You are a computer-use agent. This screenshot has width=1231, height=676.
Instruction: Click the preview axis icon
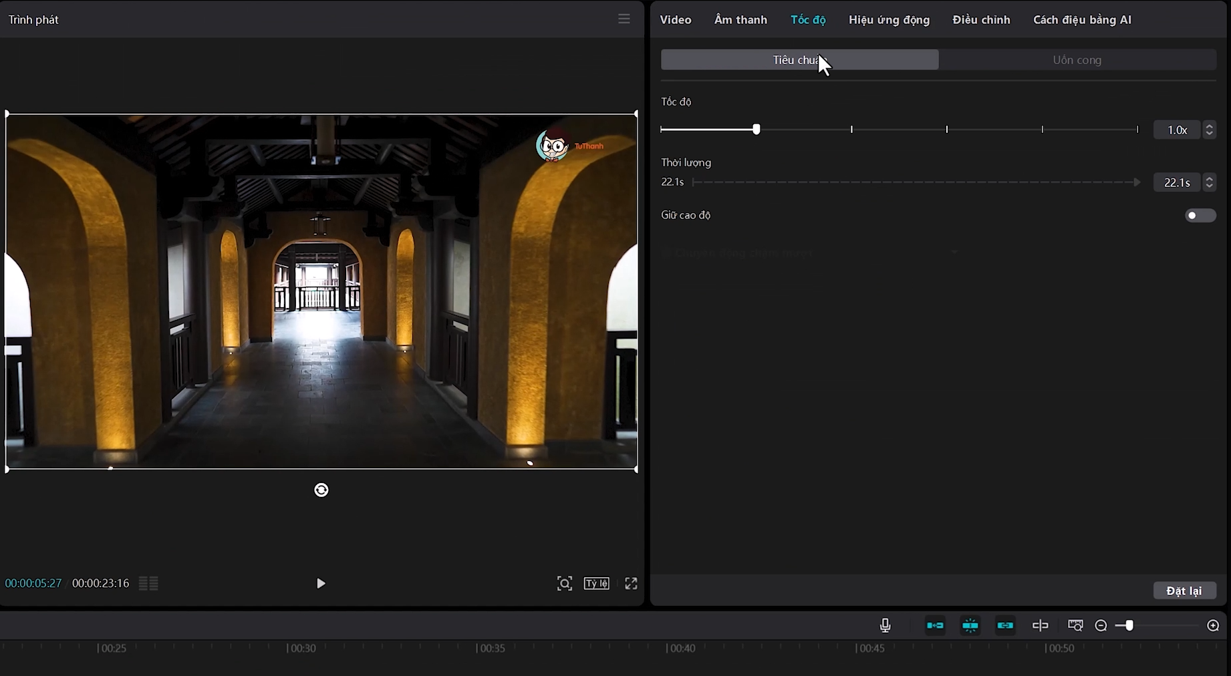pos(1041,625)
